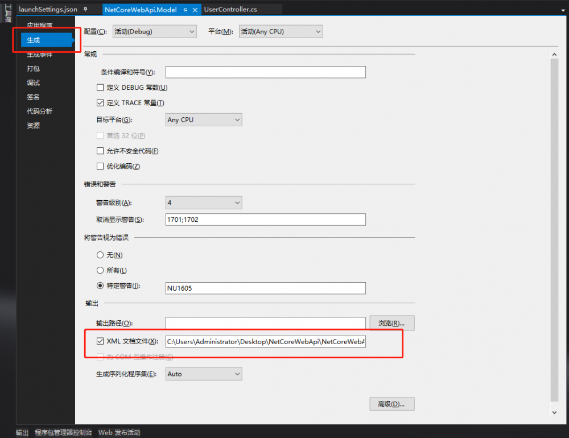
Task: Close the NetCoreWebApi.Model editor tab
Action: pos(194,9)
